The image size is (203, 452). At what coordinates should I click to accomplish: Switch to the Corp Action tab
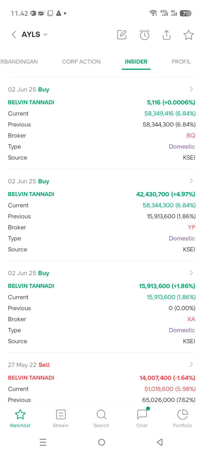pos(81,62)
